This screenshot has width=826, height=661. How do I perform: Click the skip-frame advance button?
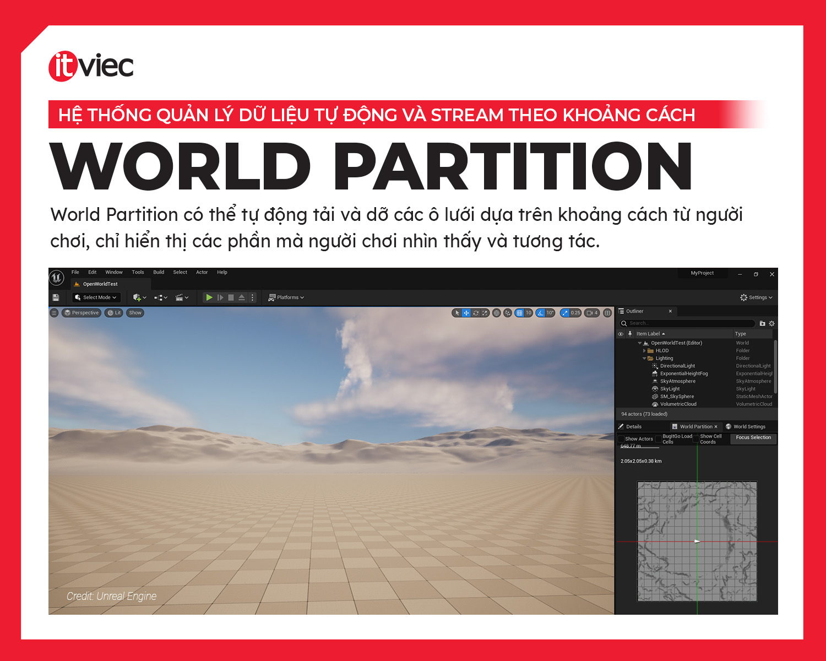pyautogui.click(x=220, y=297)
